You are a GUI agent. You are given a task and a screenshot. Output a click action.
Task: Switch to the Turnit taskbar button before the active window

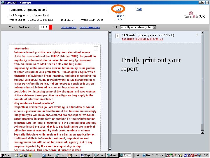(x=112, y=155)
